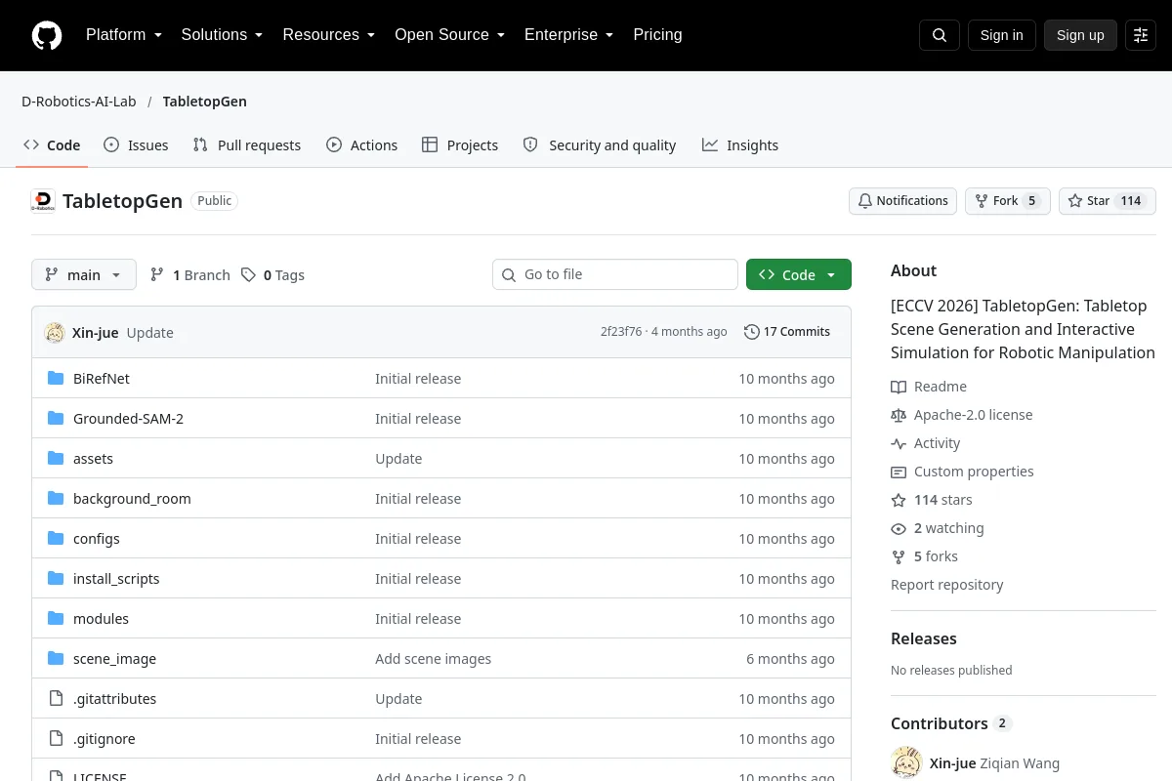Click the TabletopGen breadcrumb link
The image size is (1172, 781).
click(204, 102)
